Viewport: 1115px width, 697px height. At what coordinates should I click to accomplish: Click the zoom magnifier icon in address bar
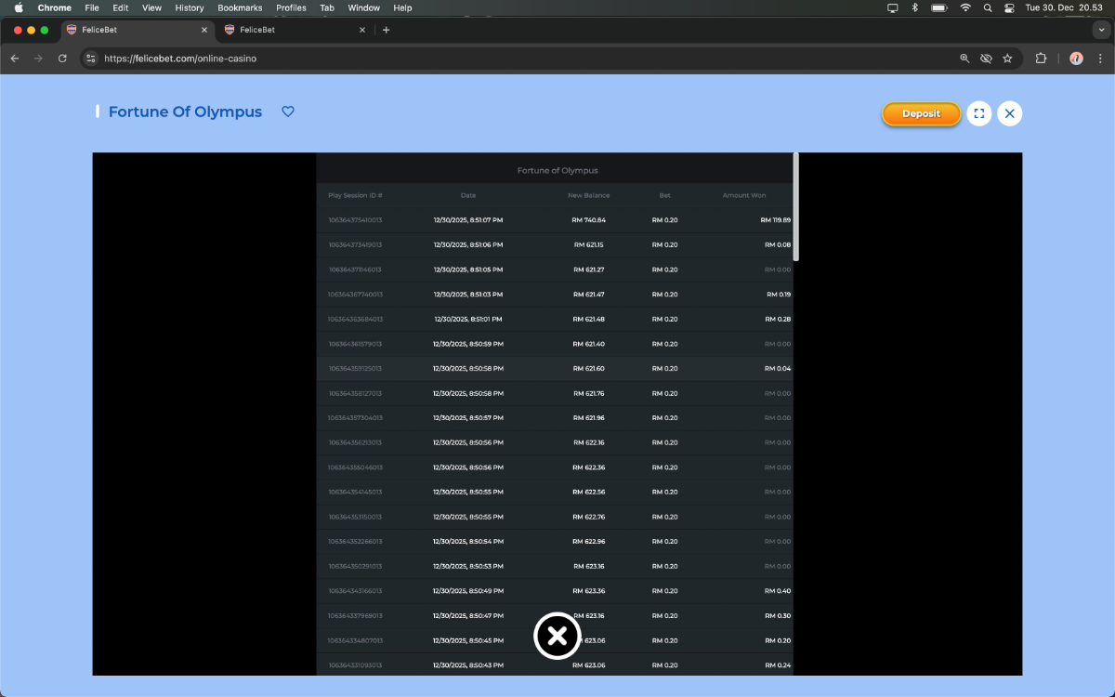coord(965,59)
